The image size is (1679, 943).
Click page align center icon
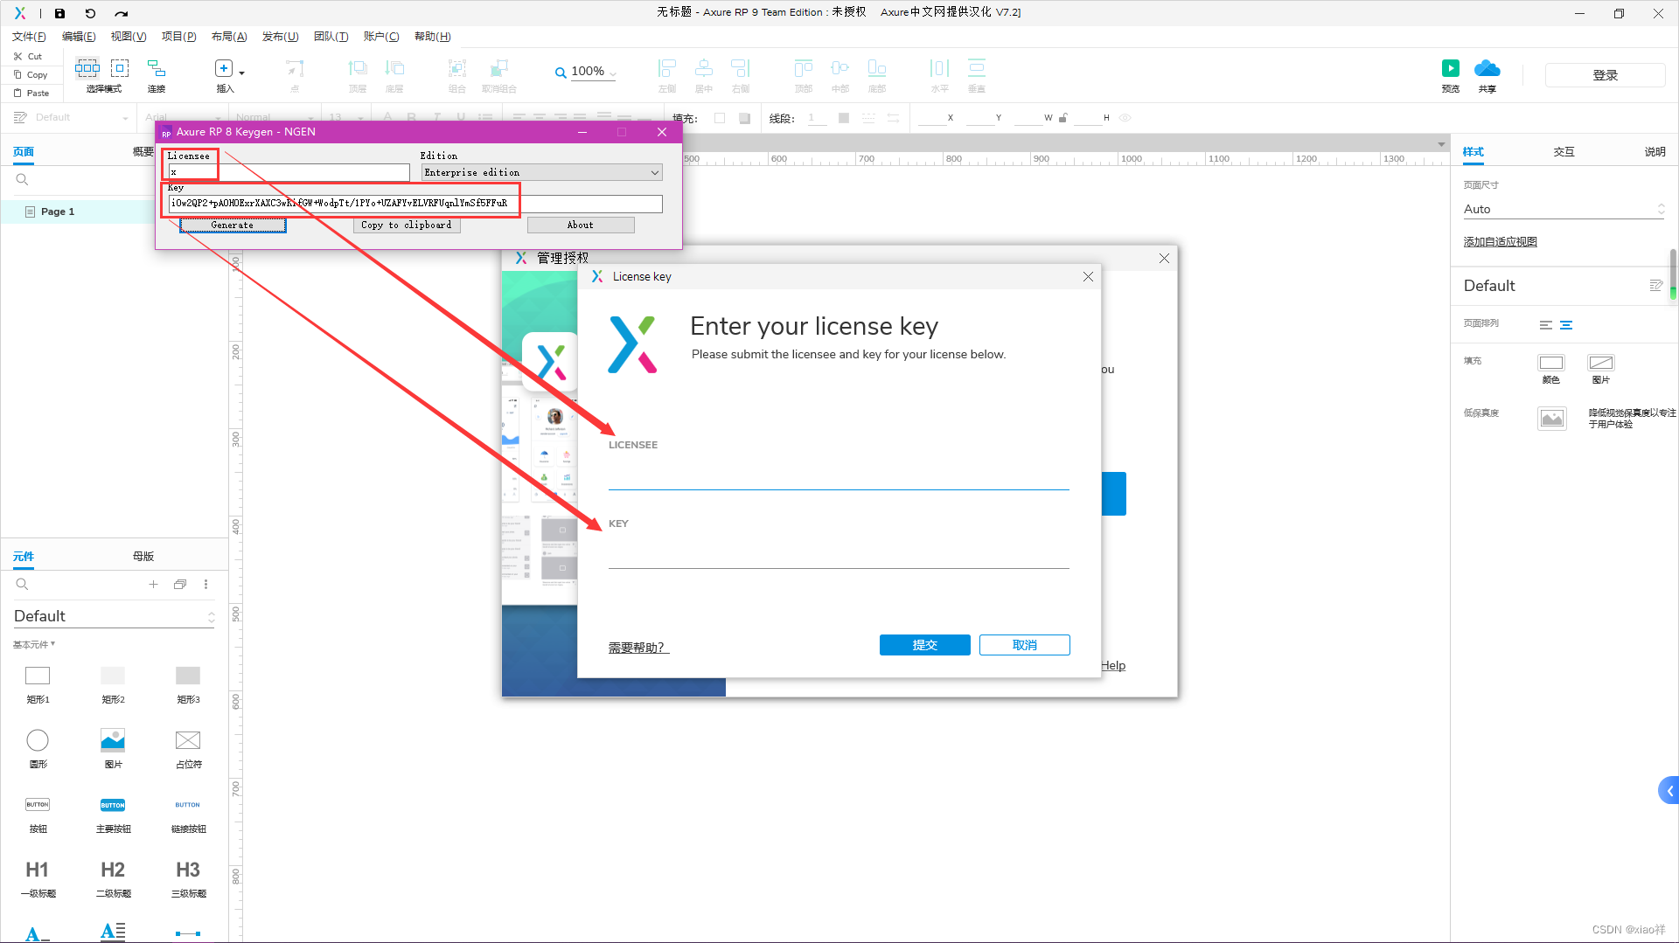point(1566,325)
